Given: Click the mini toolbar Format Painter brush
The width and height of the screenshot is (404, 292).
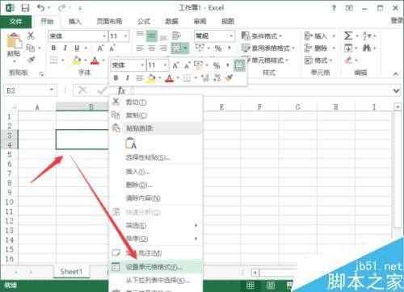Looking at the screenshot, I should point(229,78).
